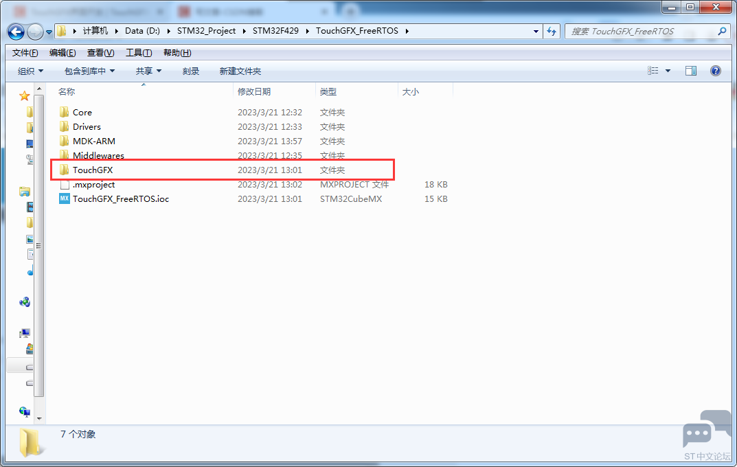Go back using the Back arrow button
This screenshot has height=467, width=737.
(x=16, y=32)
